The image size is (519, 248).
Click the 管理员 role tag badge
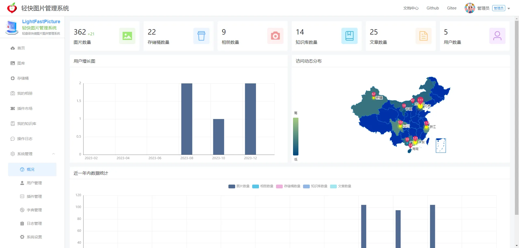tap(499, 8)
